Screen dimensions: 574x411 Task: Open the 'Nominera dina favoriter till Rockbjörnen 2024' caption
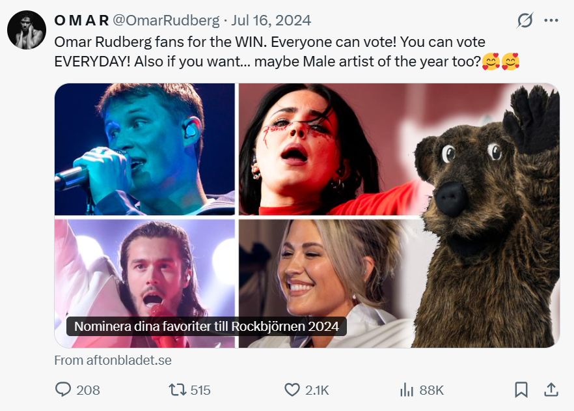[x=206, y=326]
